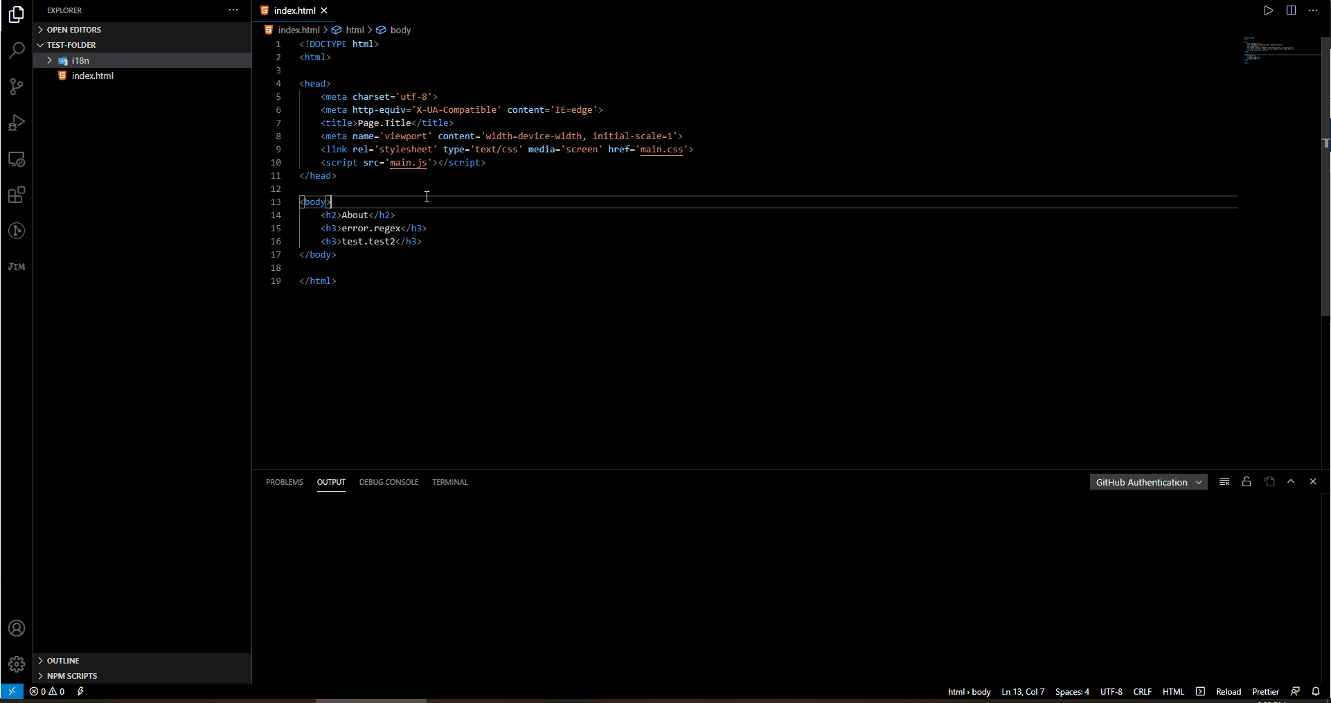
Task: Open the GitHub Authentication output dropdown
Action: coord(1148,482)
